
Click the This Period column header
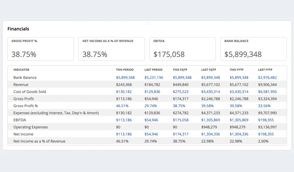pos(125,70)
